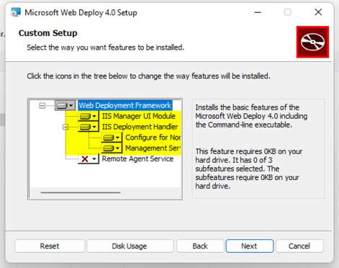Go Back to the previous setup page
The height and width of the screenshot is (268, 339).
click(x=200, y=246)
